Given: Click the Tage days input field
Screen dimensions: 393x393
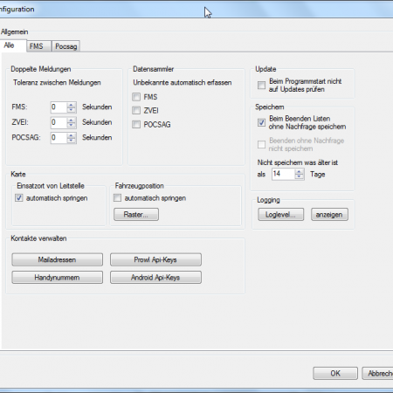Looking at the screenshot, I should [284, 174].
